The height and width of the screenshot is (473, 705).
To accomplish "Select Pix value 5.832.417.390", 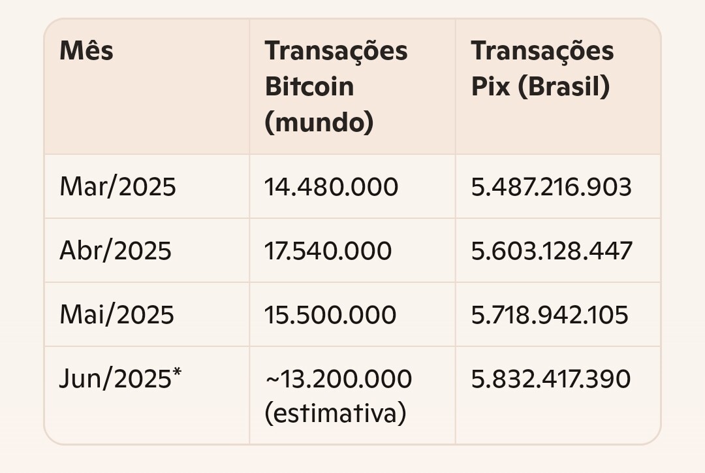I will coord(551,378).
